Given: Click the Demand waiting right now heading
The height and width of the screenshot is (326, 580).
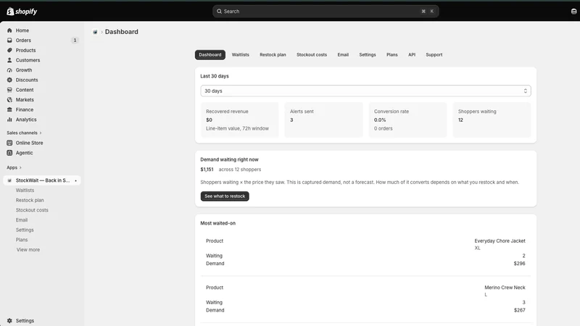Looking at the screenshot, I should coord(229,159).
